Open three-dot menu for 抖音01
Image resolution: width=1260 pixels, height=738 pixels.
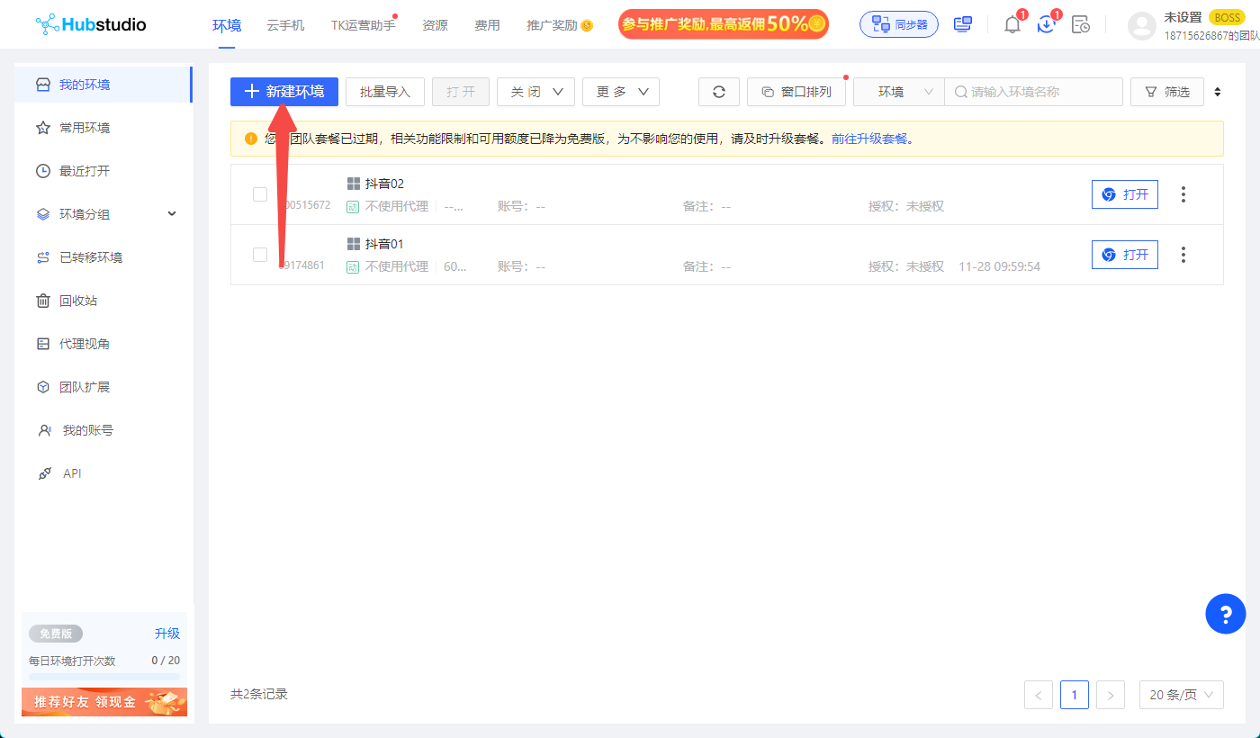pyautogui.click(x=1183, y=255)
